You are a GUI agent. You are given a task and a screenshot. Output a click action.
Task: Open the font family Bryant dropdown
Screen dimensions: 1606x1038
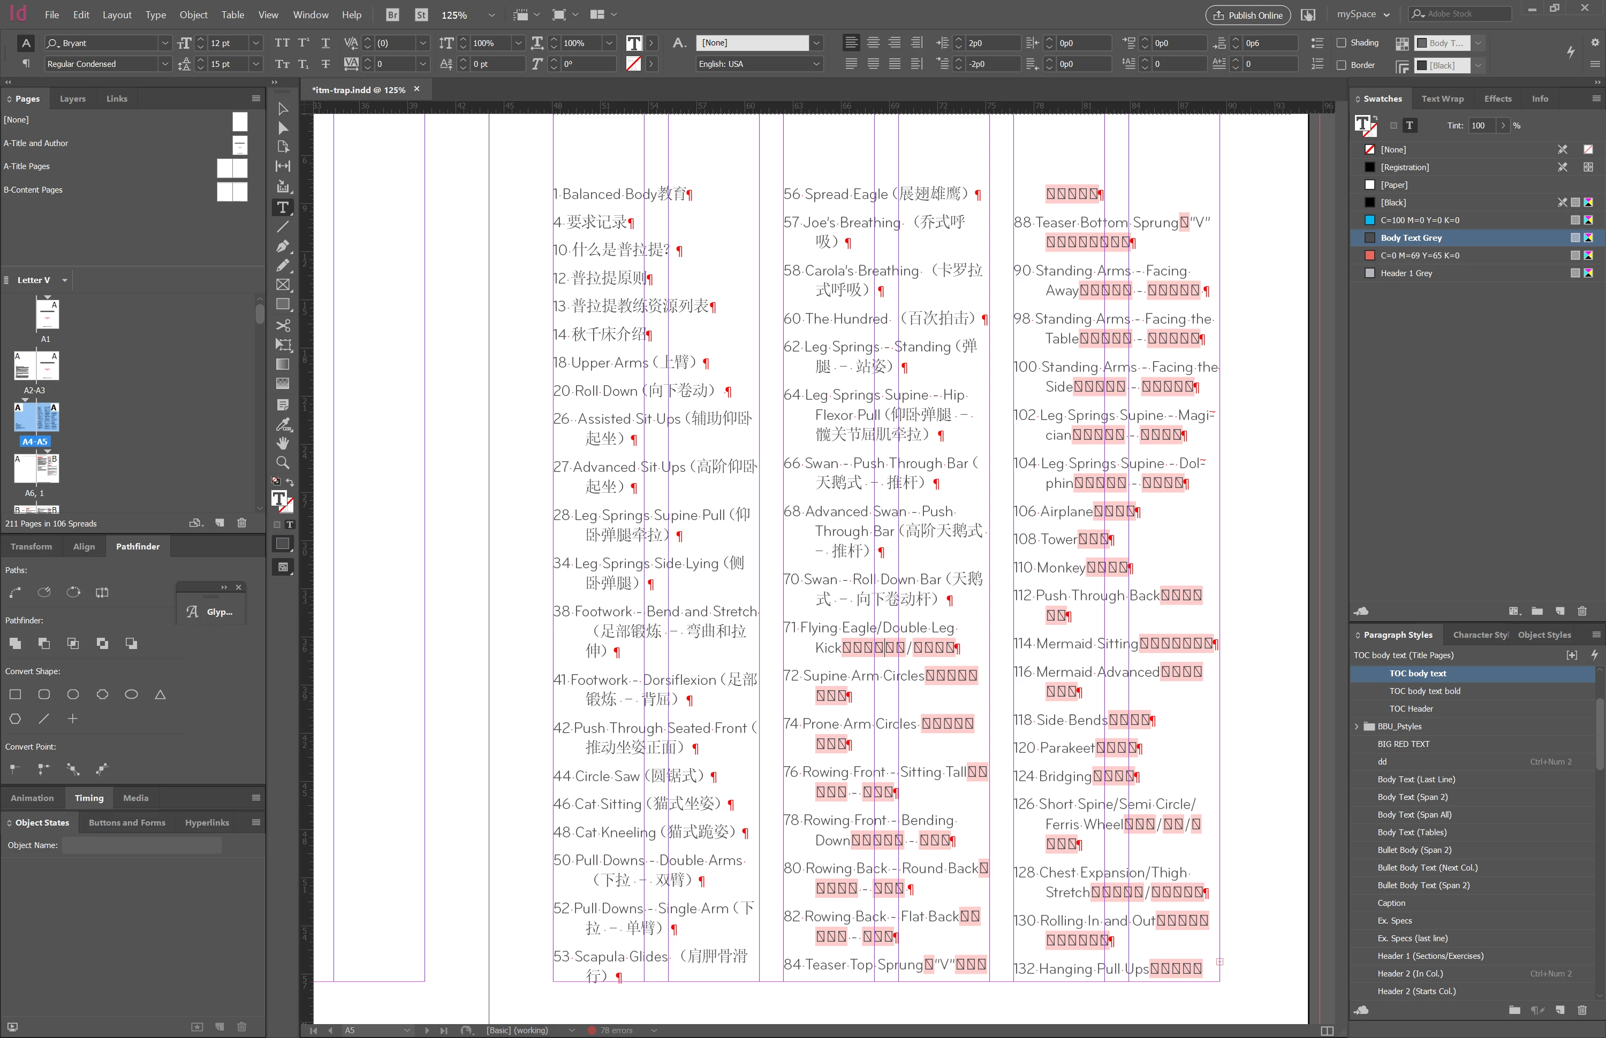coord(164,42)
